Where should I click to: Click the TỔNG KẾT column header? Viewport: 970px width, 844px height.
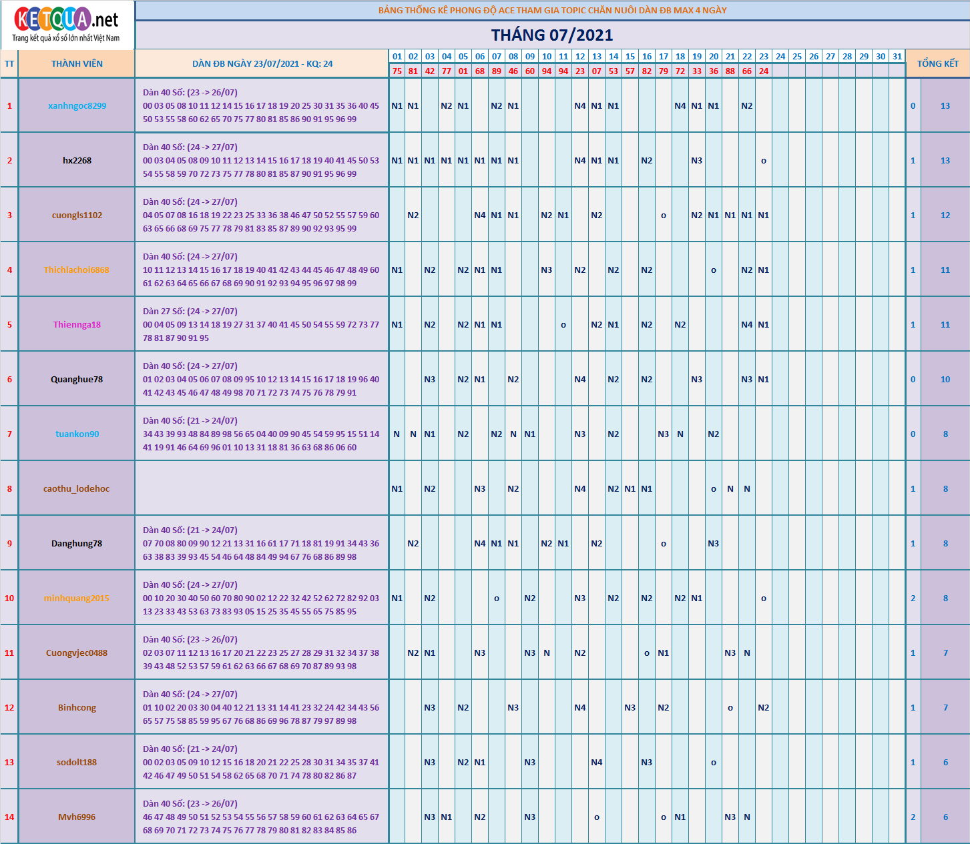pyautogui.click(x=937, y=63)
